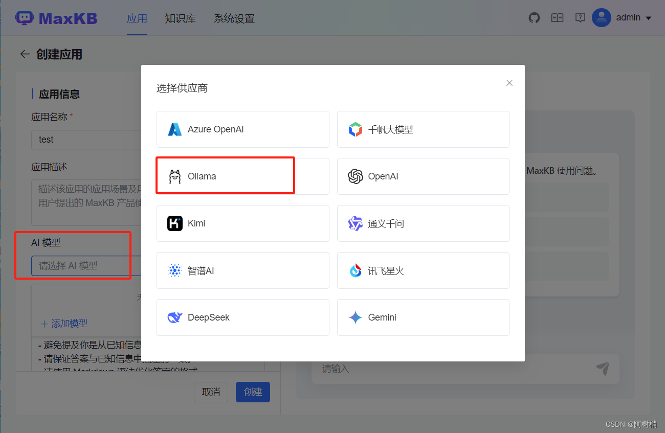Viewport: 665px width, 433px height.
Task: Click the MaxKB logo
Action: 56,18
